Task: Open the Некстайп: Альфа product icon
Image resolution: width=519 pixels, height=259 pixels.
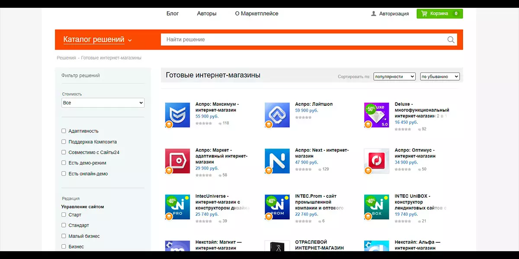Action: click(377, 246)
